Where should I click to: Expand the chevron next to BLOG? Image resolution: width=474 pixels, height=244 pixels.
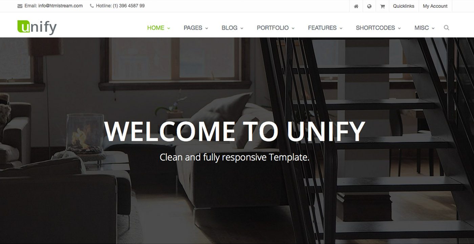click(242, 28)
